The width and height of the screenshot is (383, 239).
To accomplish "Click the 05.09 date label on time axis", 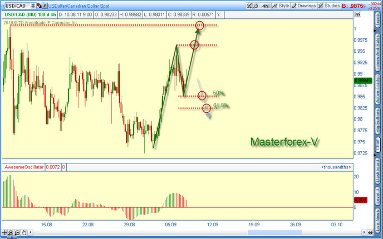I will (171, 225).
